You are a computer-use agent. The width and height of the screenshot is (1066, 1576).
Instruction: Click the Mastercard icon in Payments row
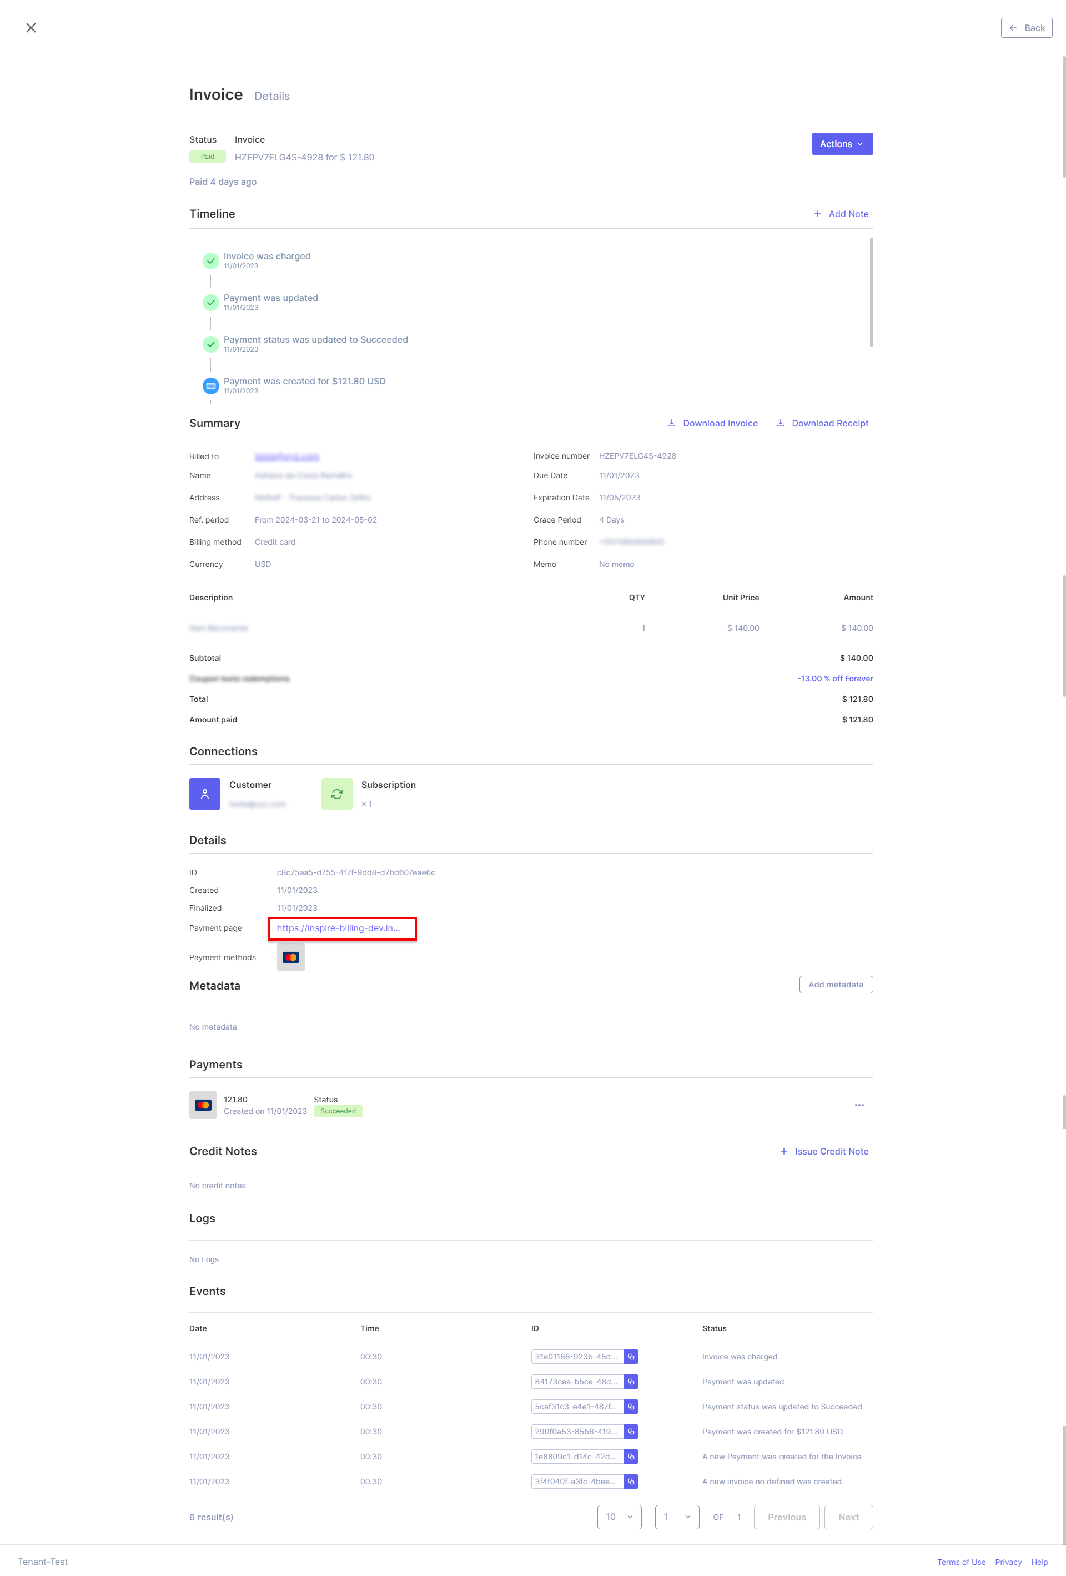203,1105
